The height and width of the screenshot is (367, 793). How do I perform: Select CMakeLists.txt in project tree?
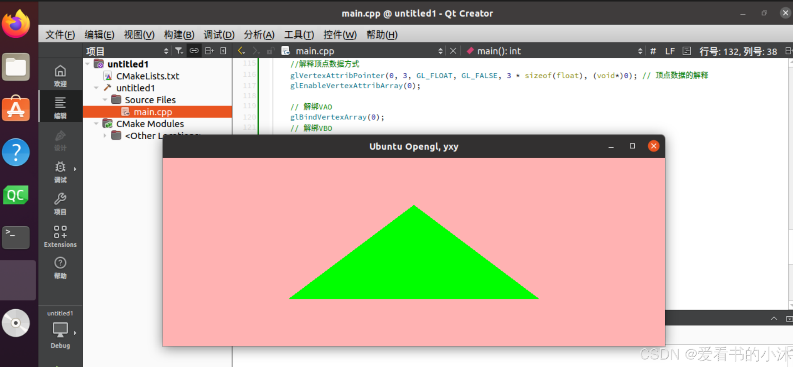(x=147, y=76)
